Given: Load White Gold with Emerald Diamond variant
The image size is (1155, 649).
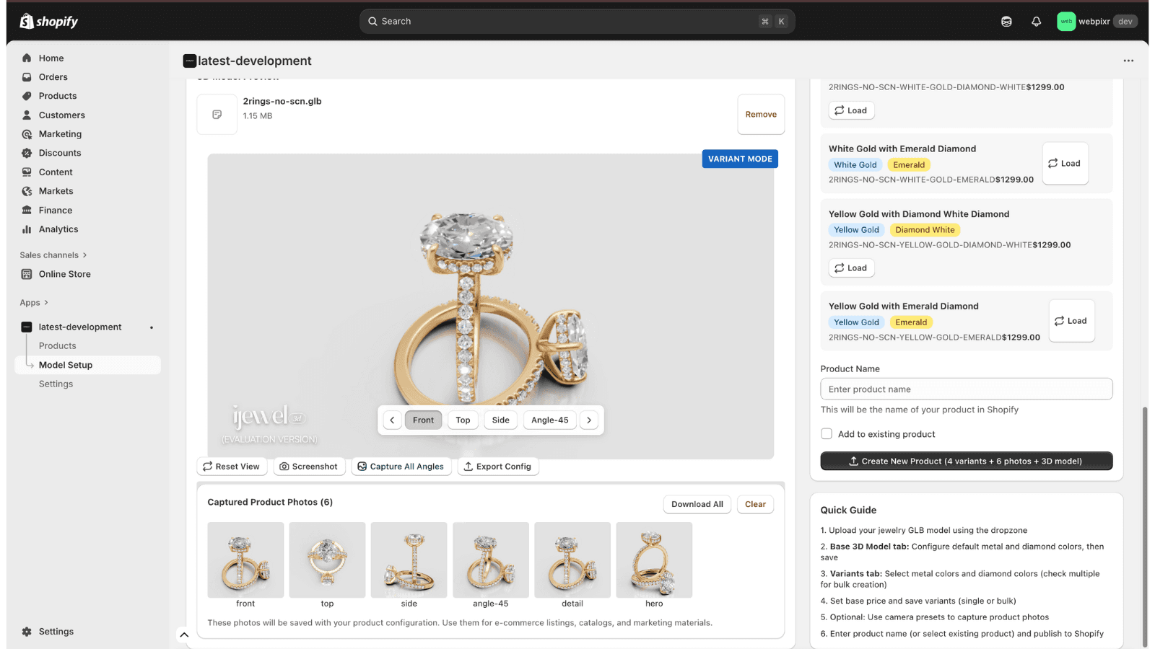Looking at the screenshot, I should 1065,164.
